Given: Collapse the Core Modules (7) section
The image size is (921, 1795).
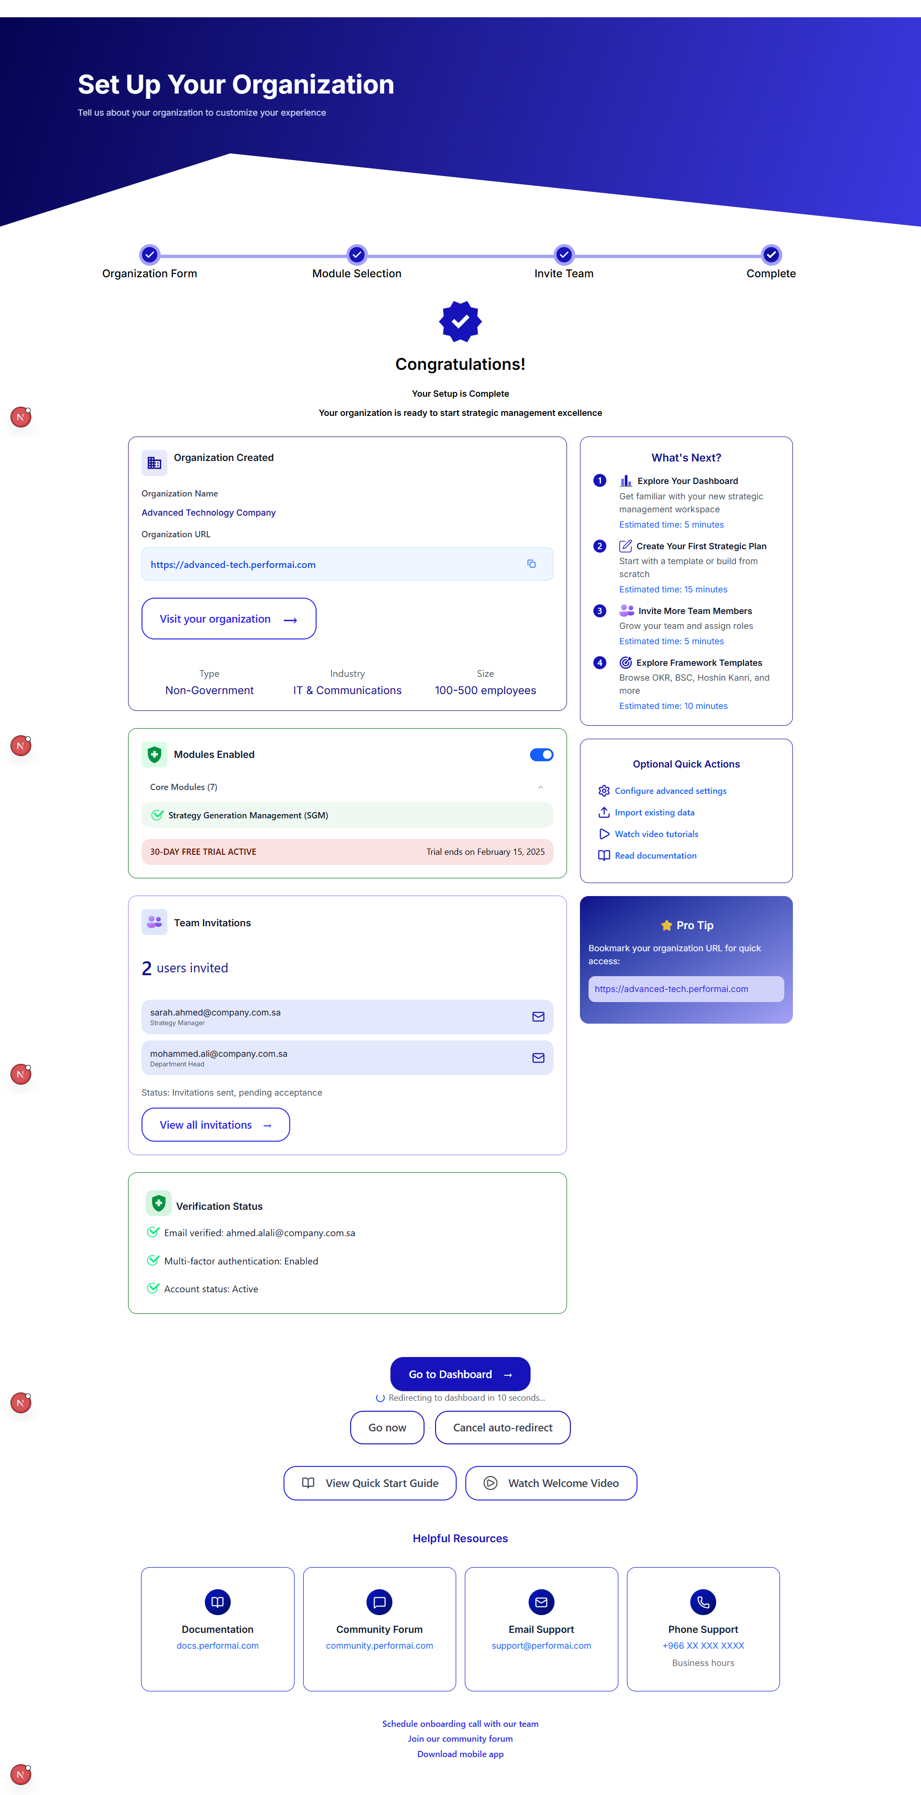Looking at the screenshot, I should tap(540, 787).
